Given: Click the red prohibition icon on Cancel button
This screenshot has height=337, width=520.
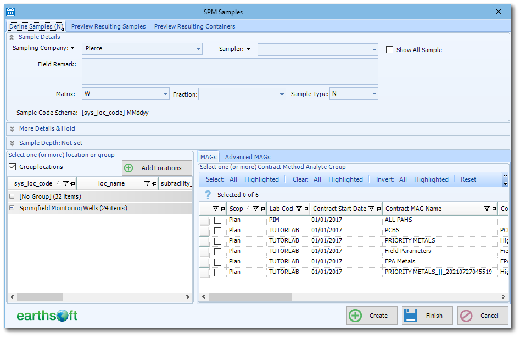Looking at the screenshot, I should pos(467,316).
